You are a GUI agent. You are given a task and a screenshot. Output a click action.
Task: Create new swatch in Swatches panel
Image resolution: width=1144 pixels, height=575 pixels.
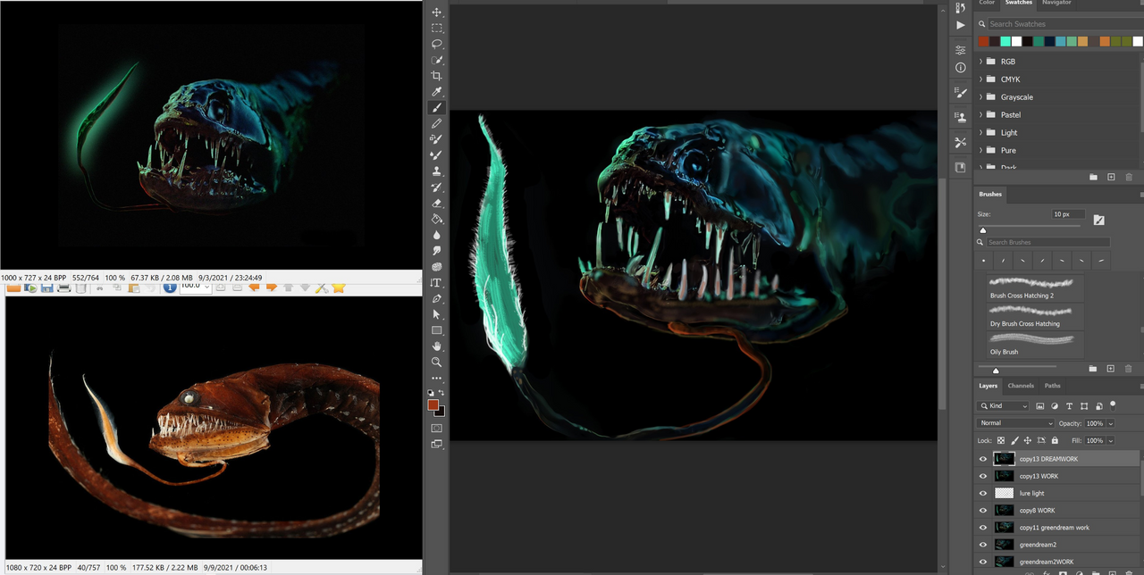click(1111, 178)
